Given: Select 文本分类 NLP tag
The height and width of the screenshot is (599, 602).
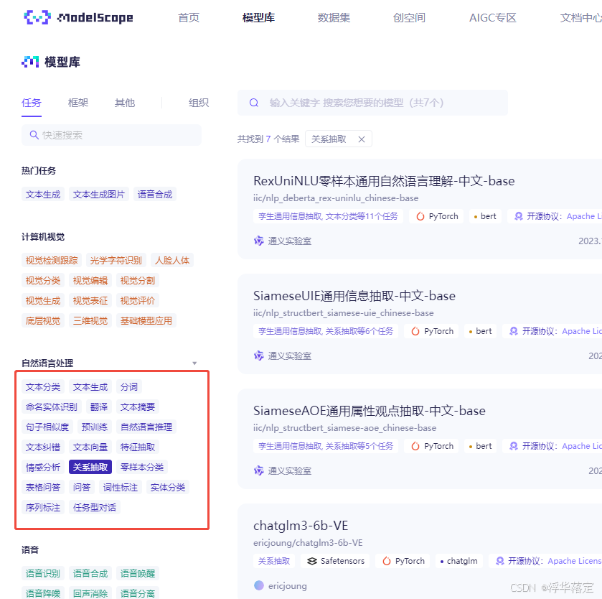Looking at the screenshot, I should coord(43,387).
